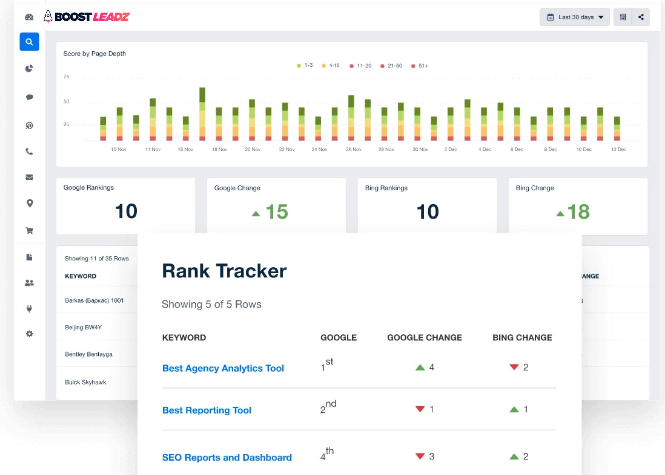Click the Score by Page Depth title

[94, 54]
